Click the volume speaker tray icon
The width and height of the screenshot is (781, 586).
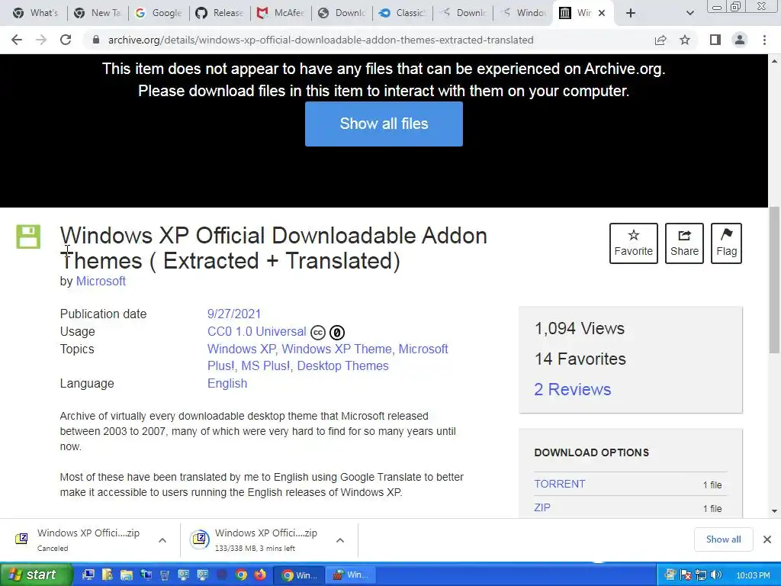pos(715,575)
